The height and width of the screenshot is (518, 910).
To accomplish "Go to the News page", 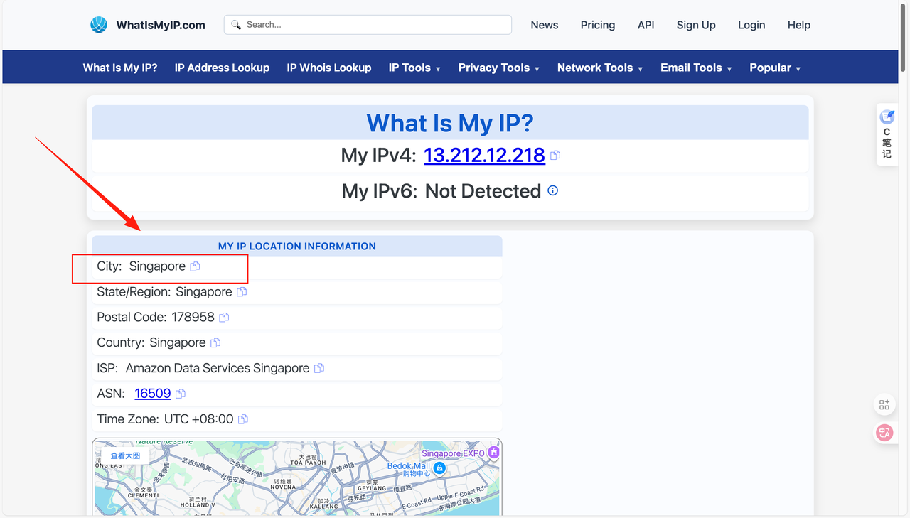I will click(545, 25).
